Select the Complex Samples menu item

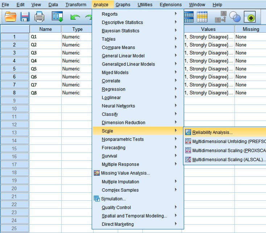point(138,190)
